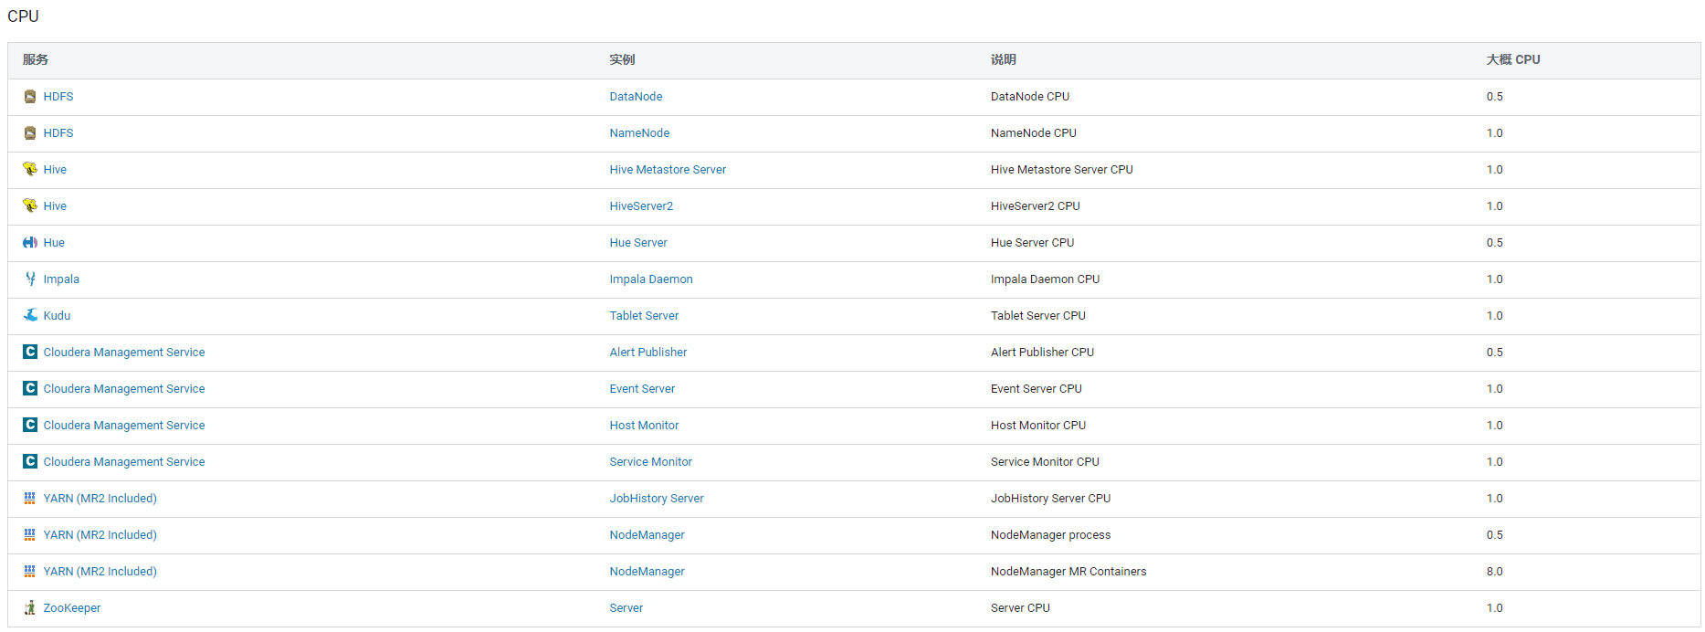Click the 1.0 CPU value for JobHistory Server
The height and width of the screenshot is (632, 1705).
tap(1494, 499)
